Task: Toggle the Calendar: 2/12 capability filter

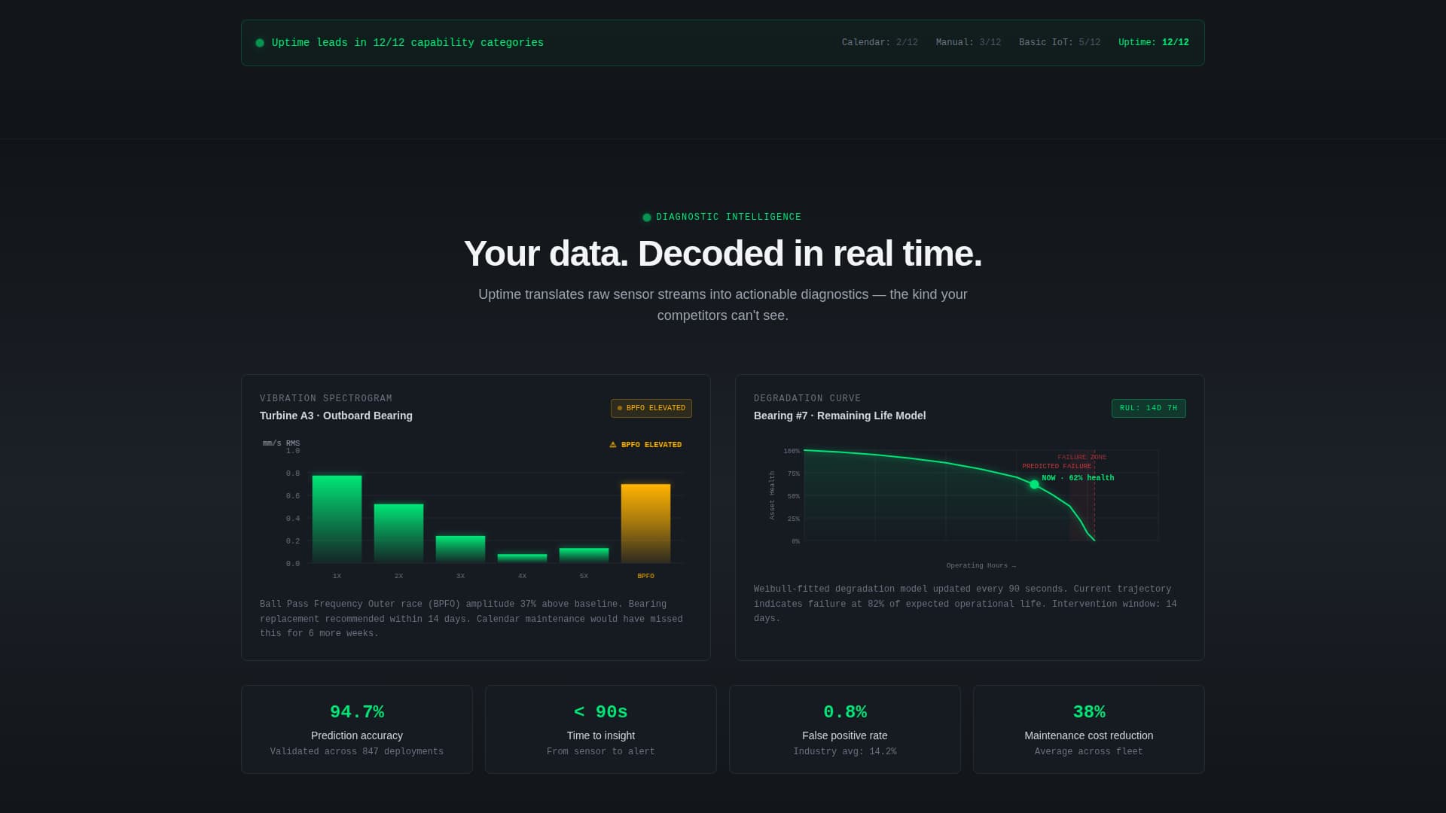Action: coord(880,42)
